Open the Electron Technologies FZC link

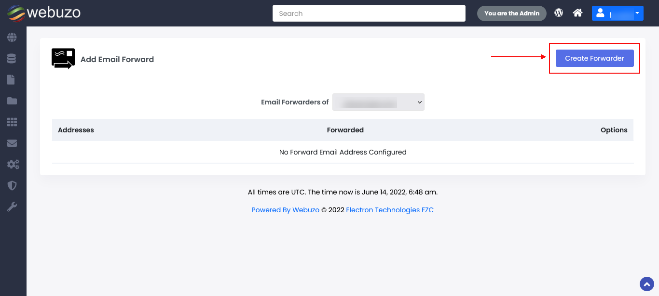(x=390, y=210)
